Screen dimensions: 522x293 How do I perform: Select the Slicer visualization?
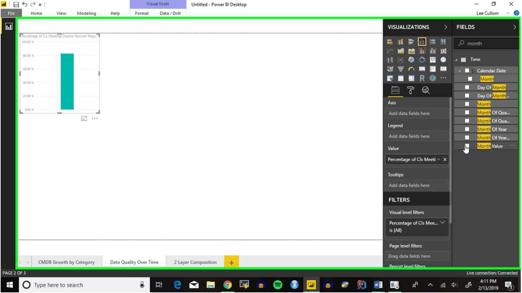click(390, 78)
